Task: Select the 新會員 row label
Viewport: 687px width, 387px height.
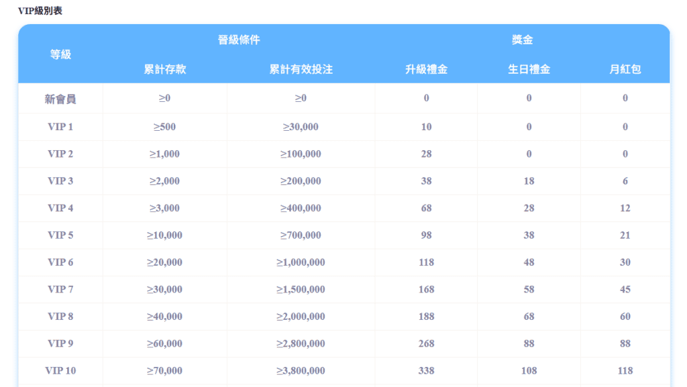Action: pos(60,99)
